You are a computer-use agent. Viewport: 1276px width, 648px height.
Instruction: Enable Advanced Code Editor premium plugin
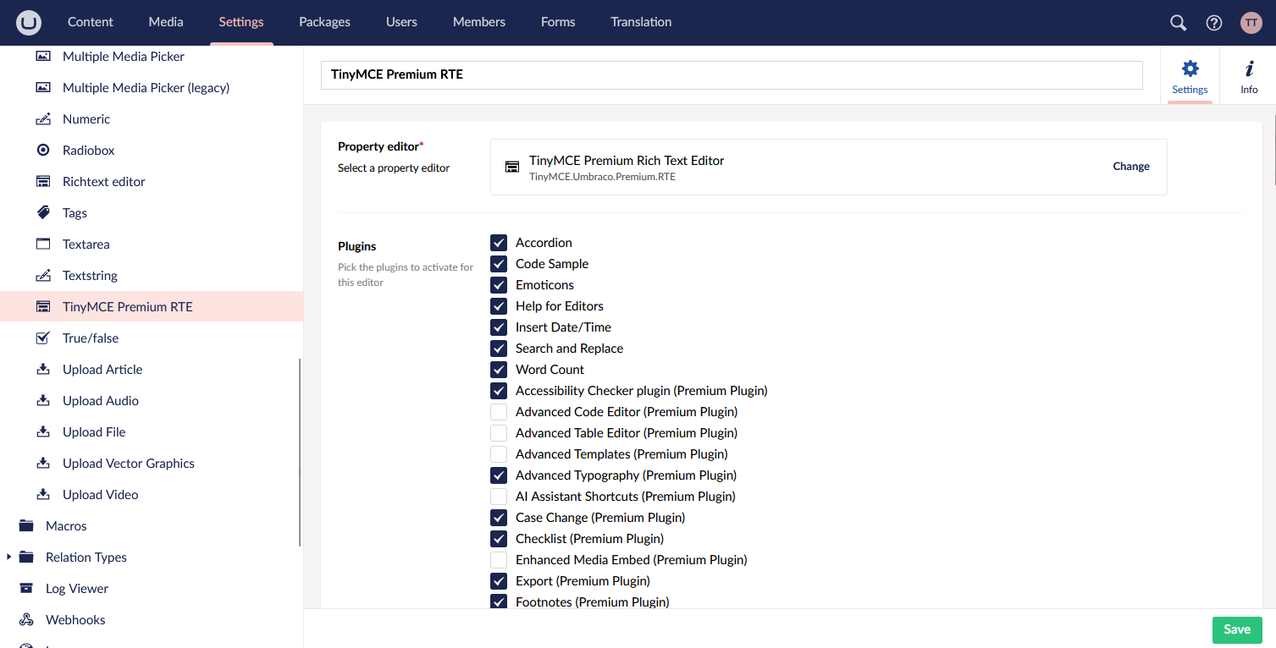[x=499, y=412]
